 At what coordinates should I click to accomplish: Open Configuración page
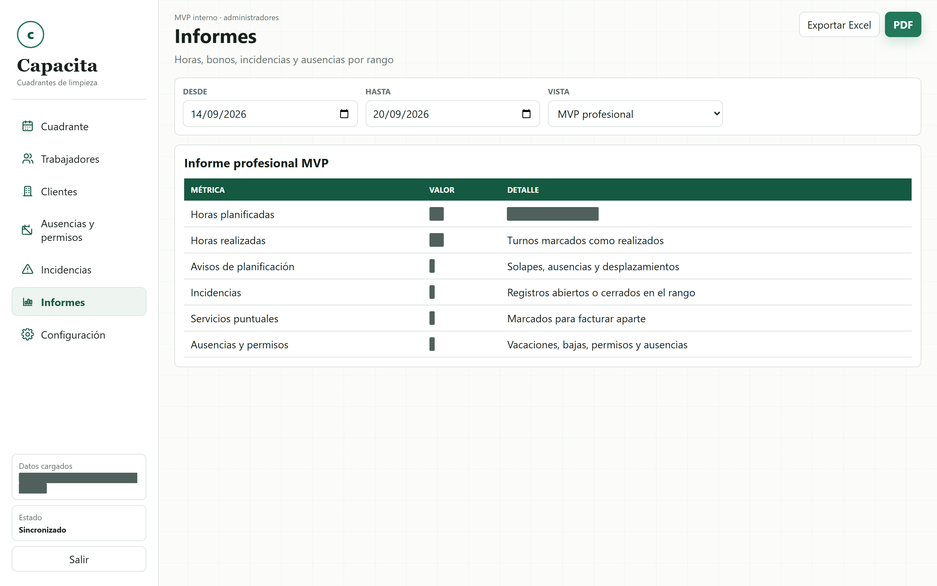(x=79, y=334)
